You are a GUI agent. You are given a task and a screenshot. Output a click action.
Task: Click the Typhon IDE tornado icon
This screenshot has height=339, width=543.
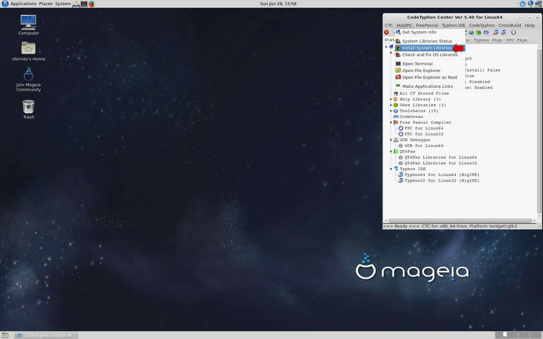pyautogui.click(x=396, y=169)
